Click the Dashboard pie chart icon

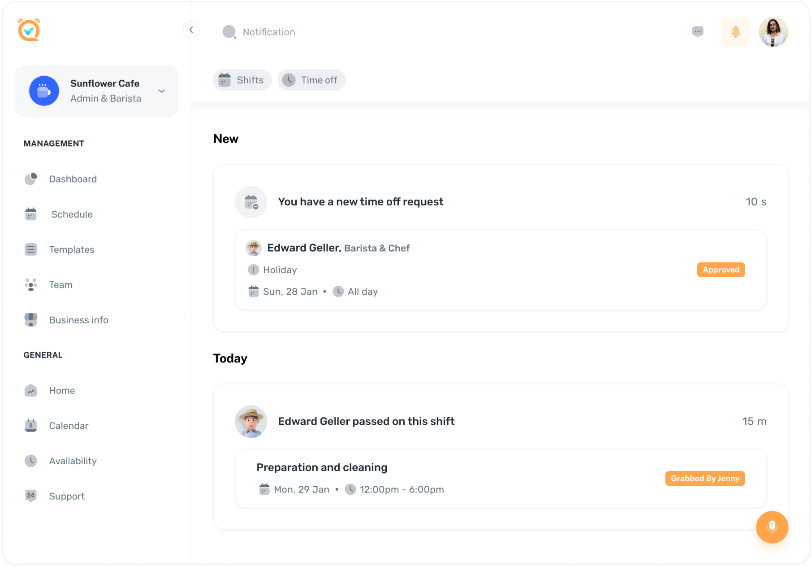(x=31, y=179)
